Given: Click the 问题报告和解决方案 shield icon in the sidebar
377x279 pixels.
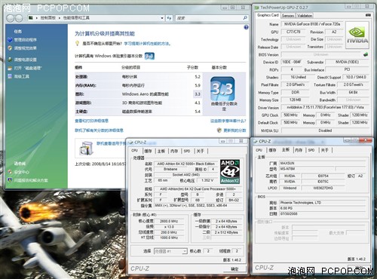Looking at the screenshot, I should pos(10,180).
